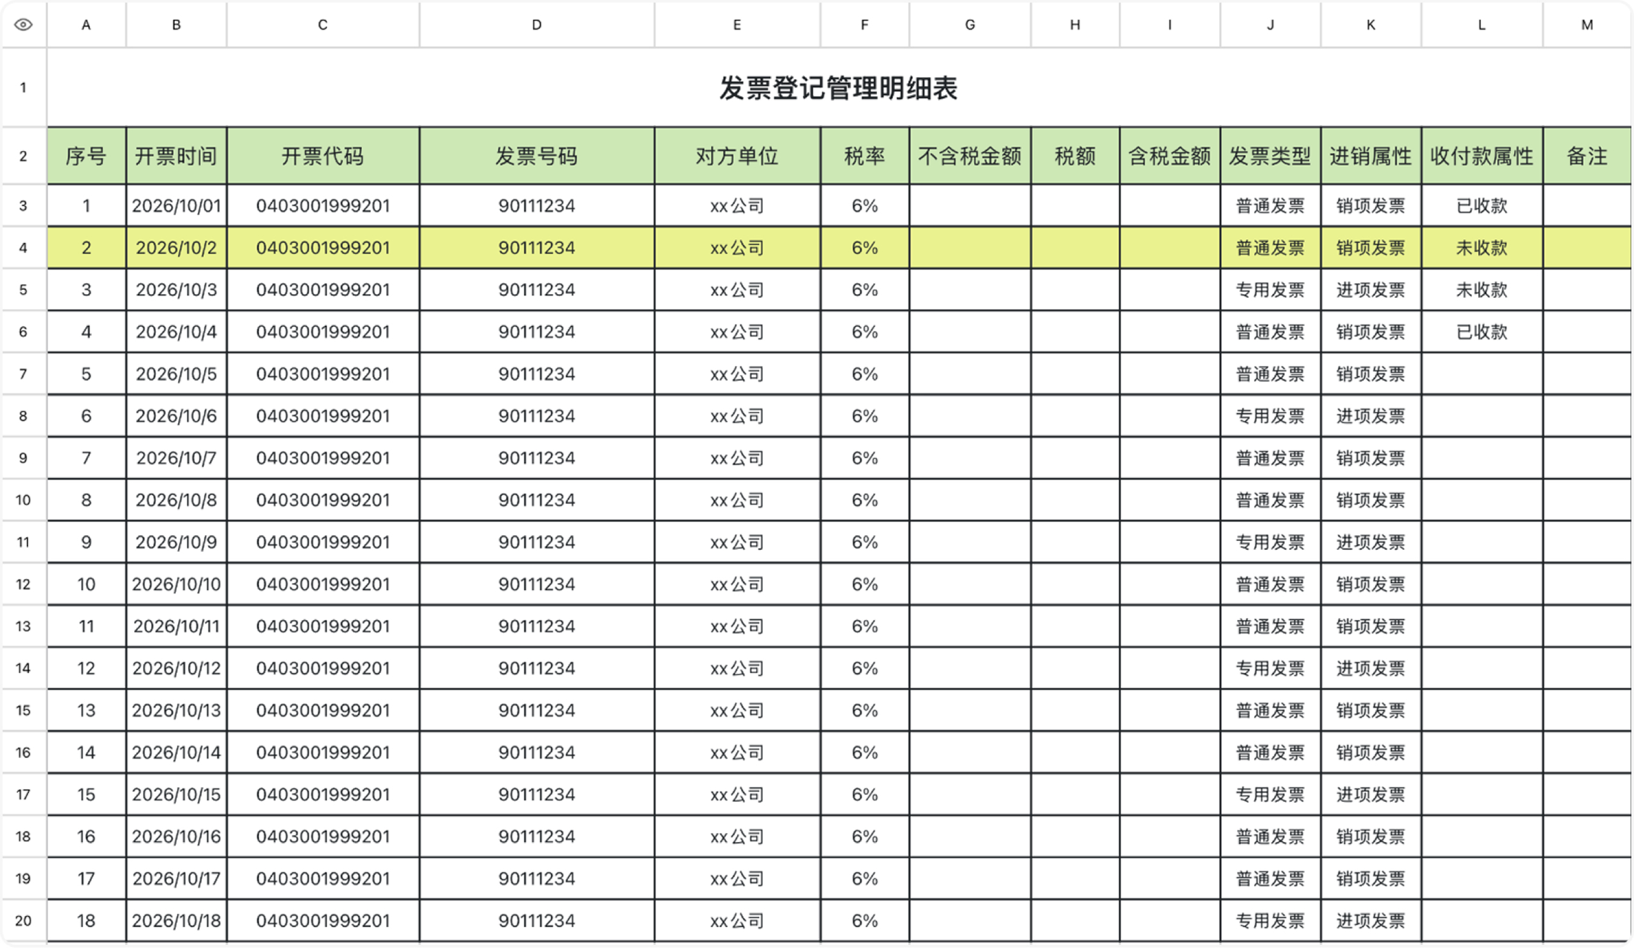
Task: Click the 开票时间 header cell
Action: pyautogui.click(x=176, y=156)
